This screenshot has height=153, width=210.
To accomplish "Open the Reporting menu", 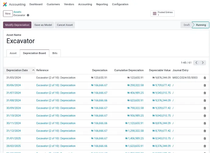I will point(102,4).
